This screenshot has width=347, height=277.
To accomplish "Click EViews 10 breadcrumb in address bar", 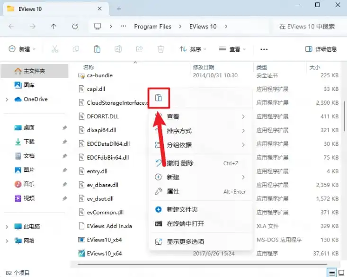I will pos(203,27).
